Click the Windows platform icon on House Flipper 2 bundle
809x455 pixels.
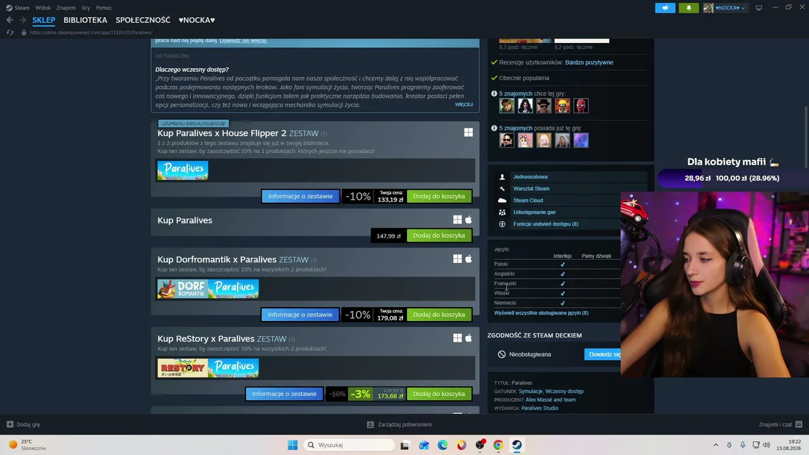click(x=468, y=133)
